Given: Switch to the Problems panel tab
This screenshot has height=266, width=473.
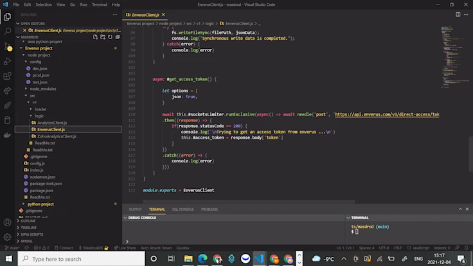Looking at the screenshot, I should pyautogui.click(x=210, y=209).
